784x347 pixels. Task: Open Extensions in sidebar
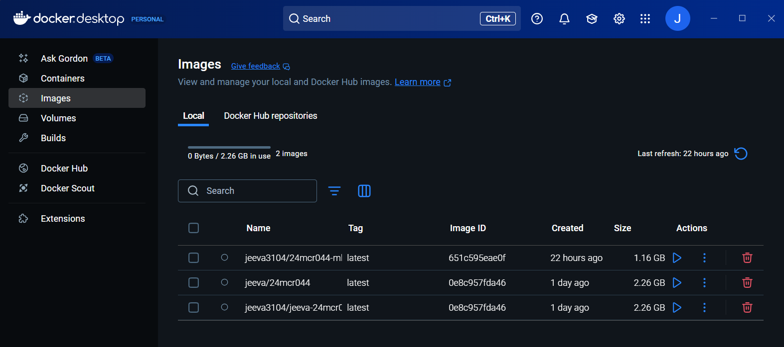[77, 218]
